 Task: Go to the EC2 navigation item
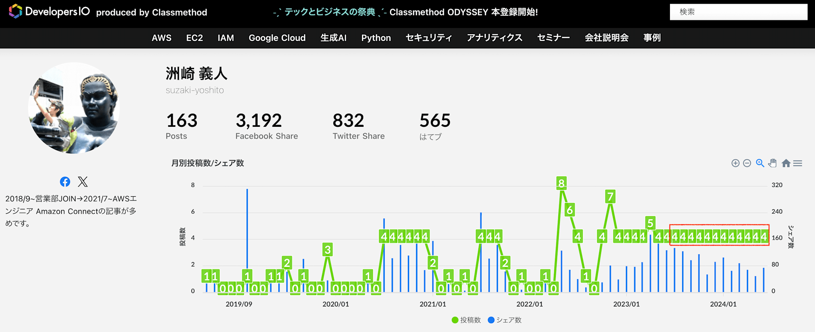194,38
